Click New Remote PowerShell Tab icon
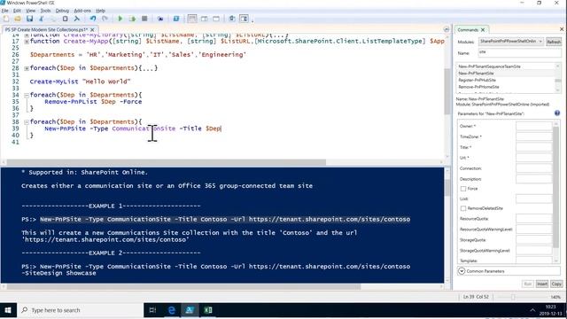Viewport: 567px width, 319px height. 160,19
